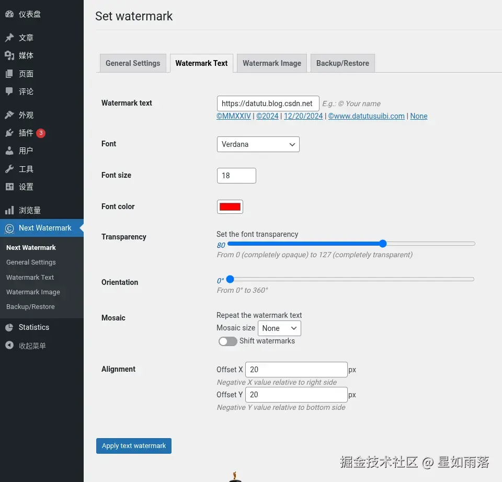Click the 'Set the font transparency' label

(x=257, y=234)
